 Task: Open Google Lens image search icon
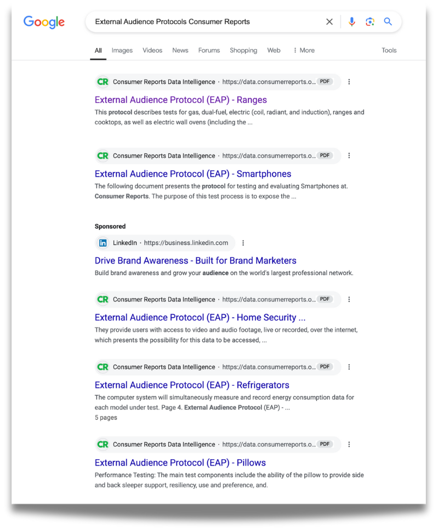[x=370, y=22]
